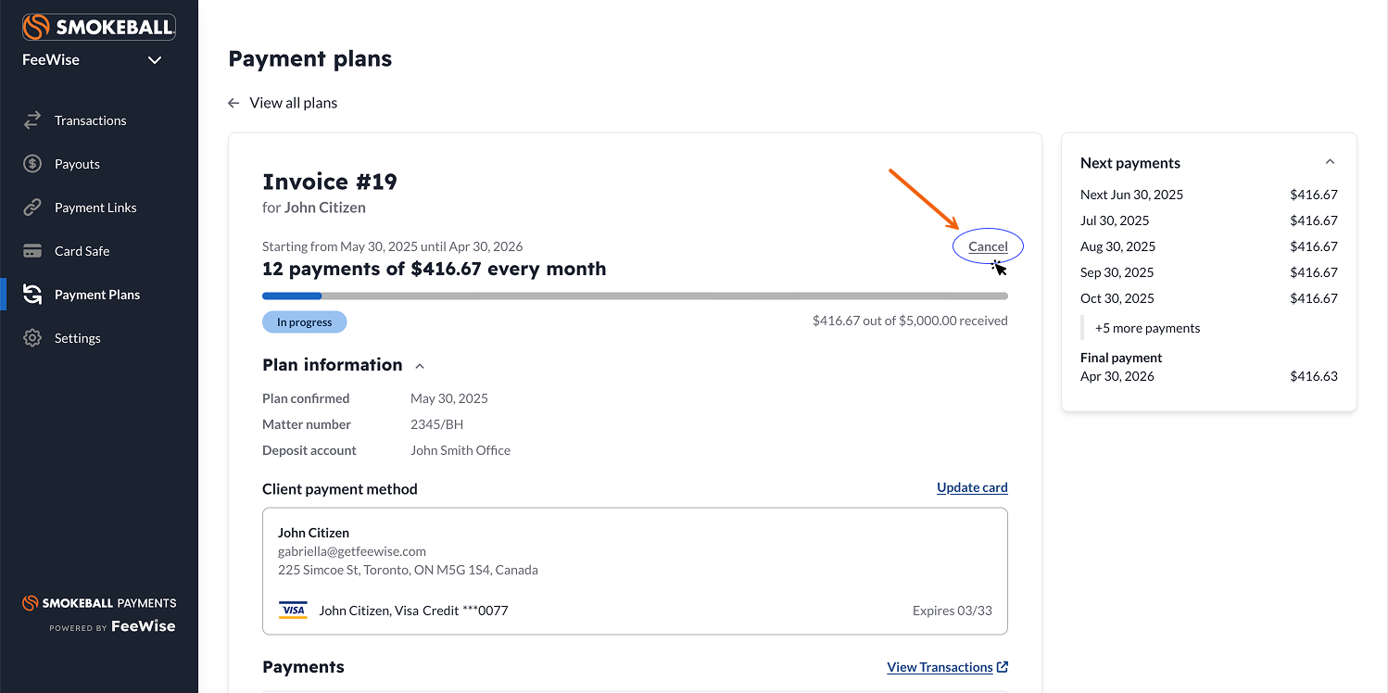The width and height of the screenshot is (1388, 693).
Task: Select Card Safe in the sidebar
Action: coord(82,251)
